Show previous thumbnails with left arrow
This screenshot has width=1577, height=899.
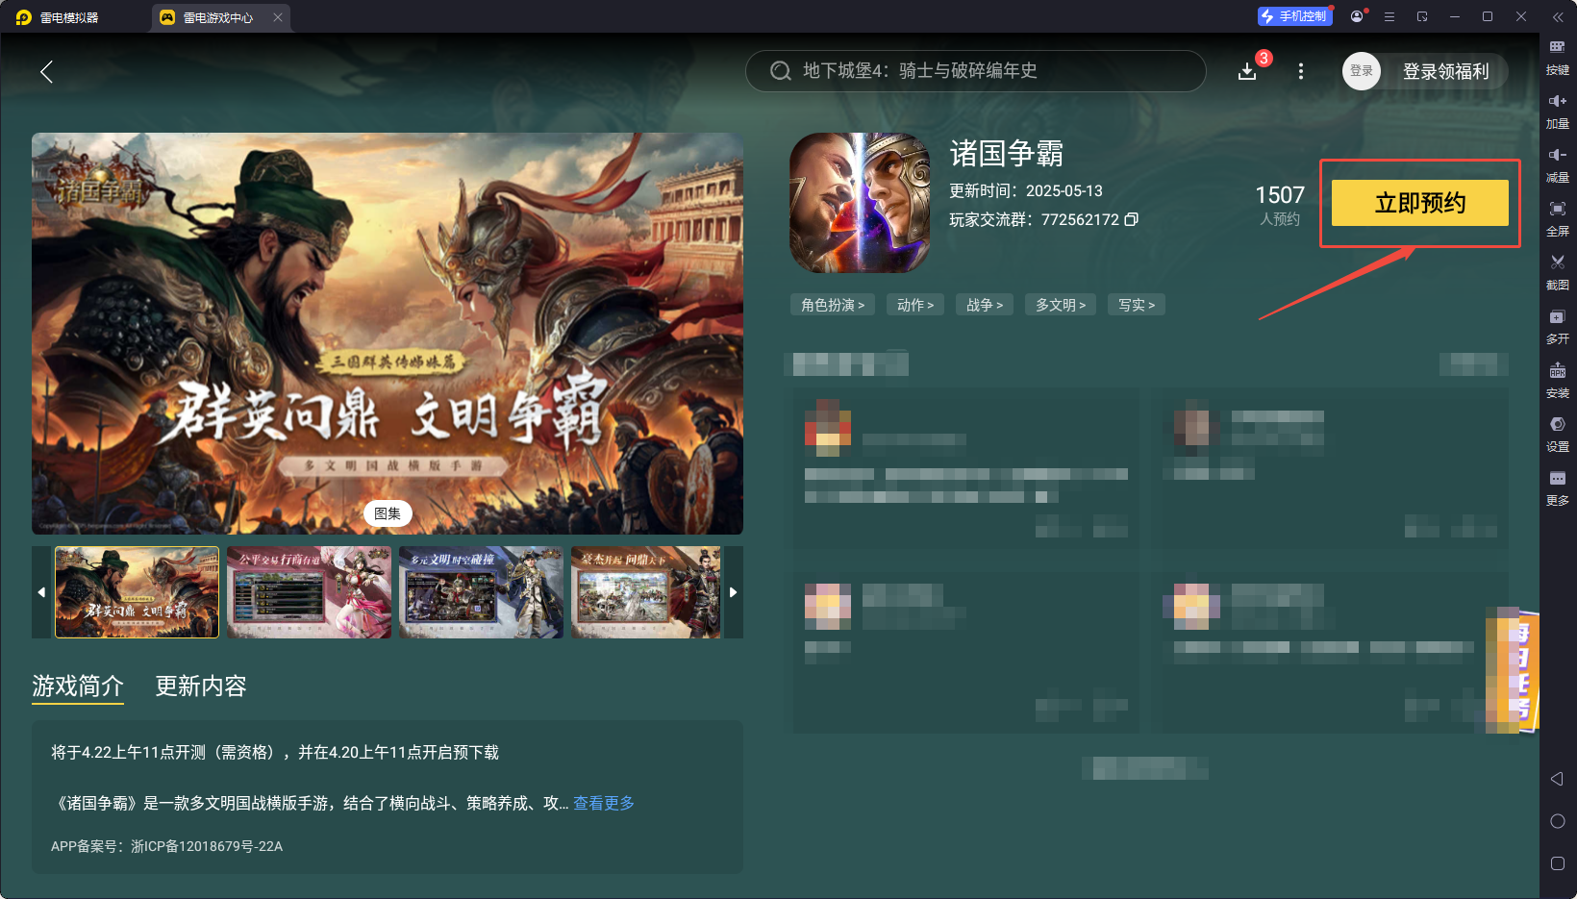(x=41, y=592)
